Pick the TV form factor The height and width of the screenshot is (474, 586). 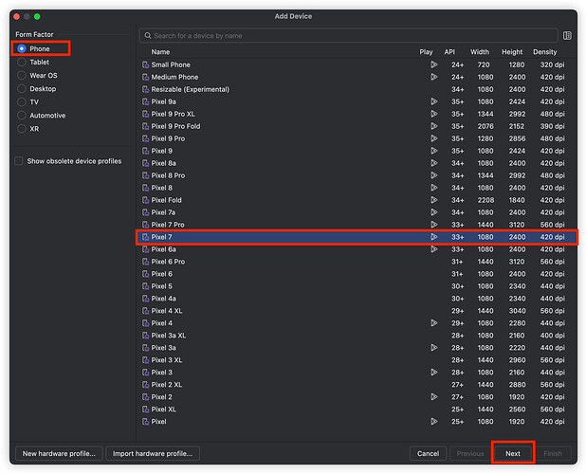22,102
